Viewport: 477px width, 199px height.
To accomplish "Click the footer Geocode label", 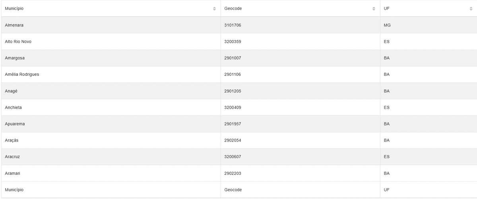I will (233, 190).
